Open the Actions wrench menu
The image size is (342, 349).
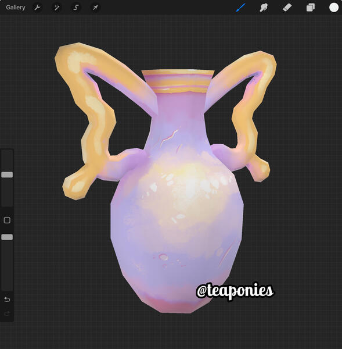37,8
